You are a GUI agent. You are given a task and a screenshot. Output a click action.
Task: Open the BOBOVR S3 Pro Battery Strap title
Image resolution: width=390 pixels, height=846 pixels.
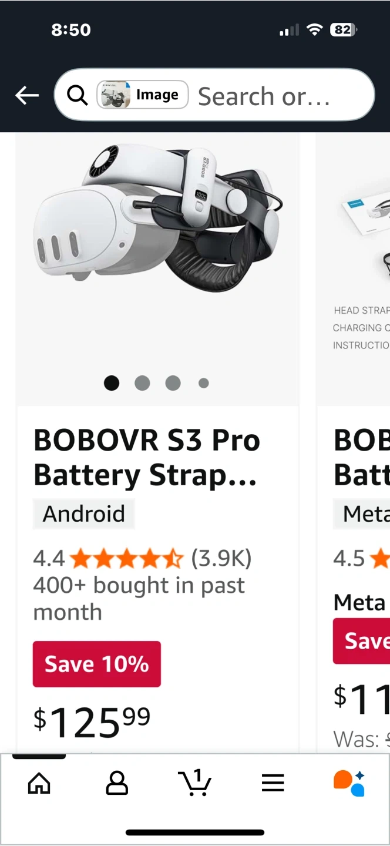point(147,458)
